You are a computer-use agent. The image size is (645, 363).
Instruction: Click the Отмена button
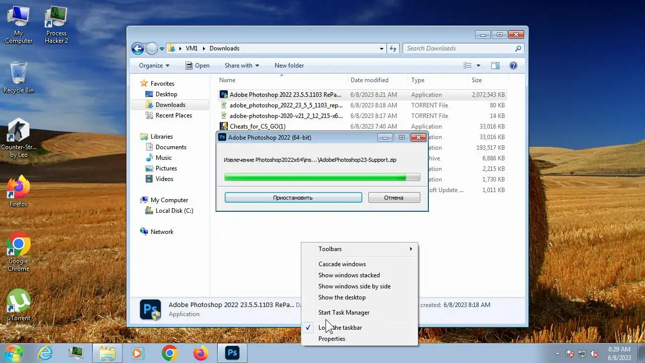394,198
